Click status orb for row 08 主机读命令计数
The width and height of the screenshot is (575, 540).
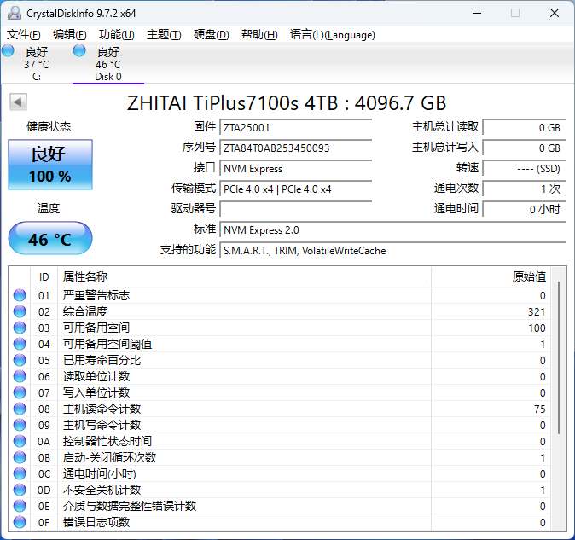click(20, 409)
